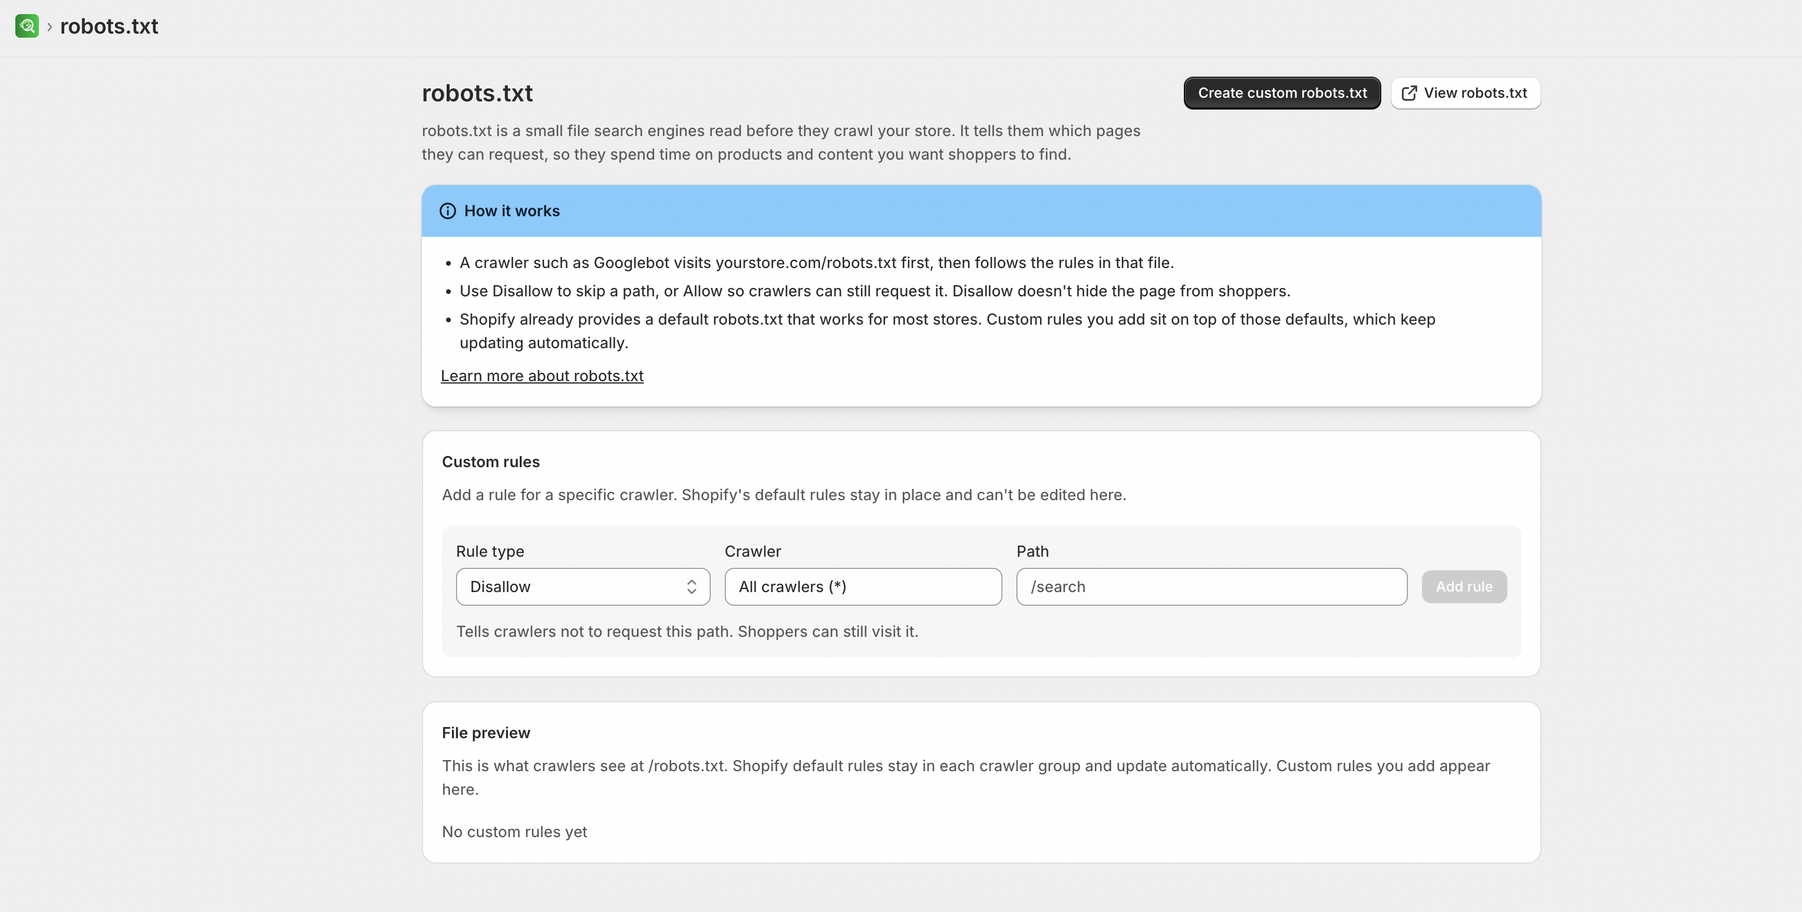Click the bullet about Googlebot visiting robots.txt
This screenshot has width=1802, height=912.
point(816,263)
